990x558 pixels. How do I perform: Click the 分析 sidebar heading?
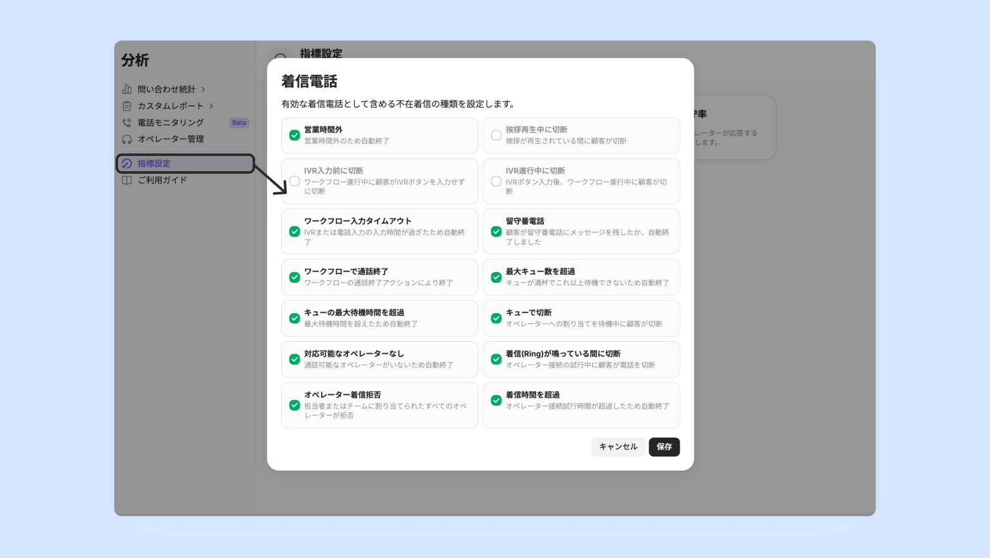[x=135, y=60]
